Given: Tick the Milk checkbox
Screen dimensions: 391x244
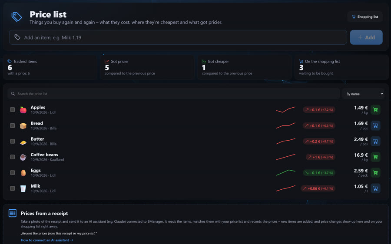Looking at the screenshot, I should 13,188.
